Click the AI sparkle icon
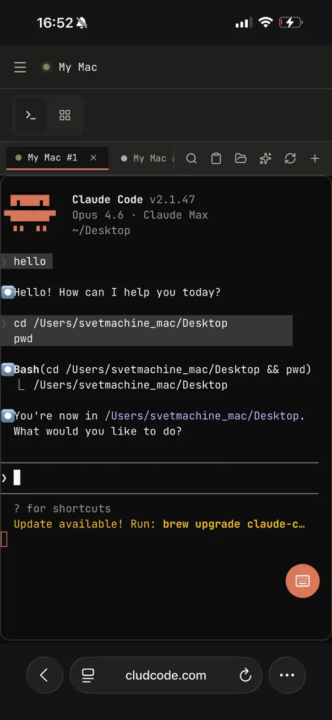 pos(265,158)
